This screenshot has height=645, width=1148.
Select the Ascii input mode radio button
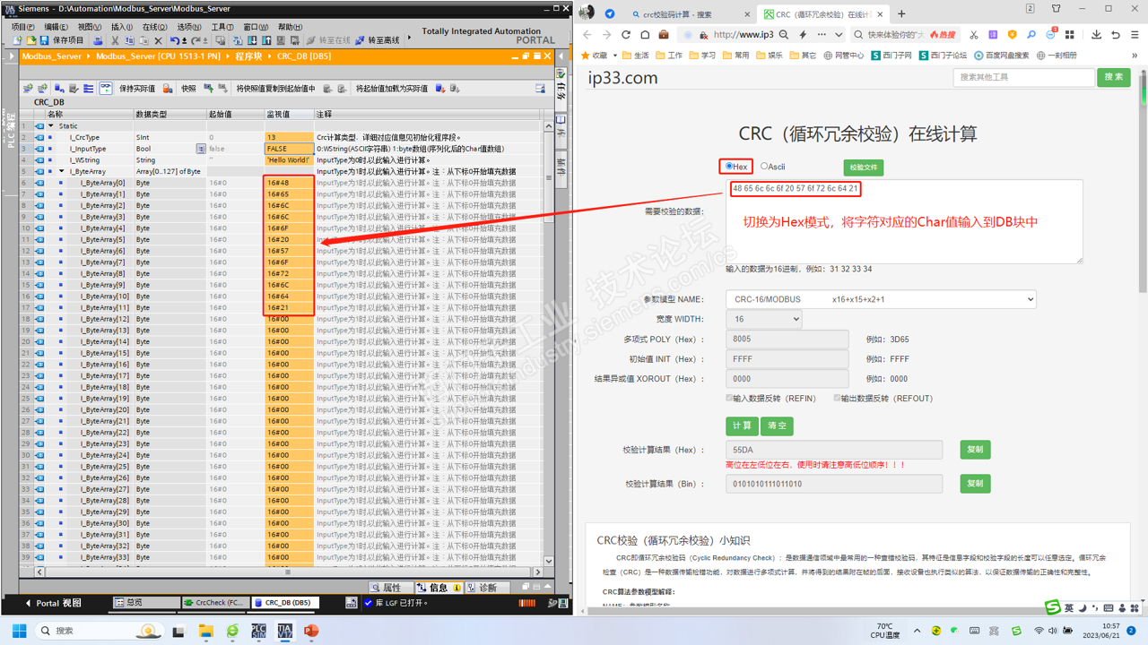tap(764, 167)
